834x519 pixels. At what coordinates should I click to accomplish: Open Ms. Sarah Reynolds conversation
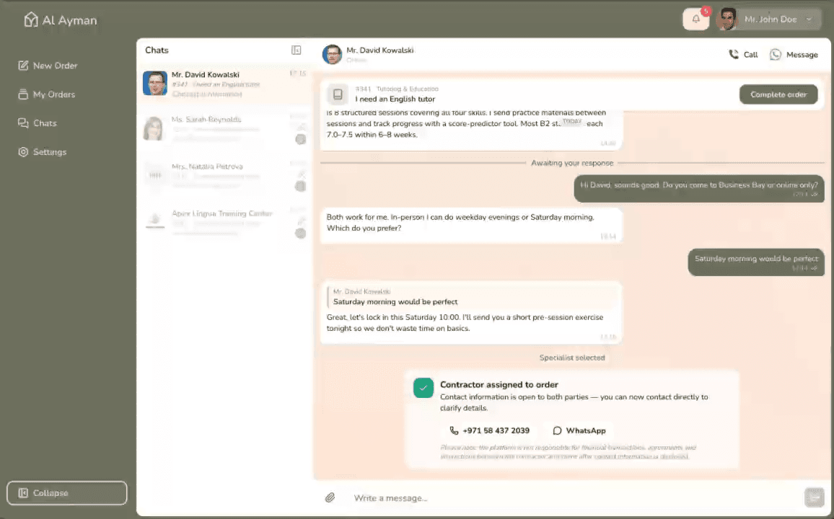[224, 129]
